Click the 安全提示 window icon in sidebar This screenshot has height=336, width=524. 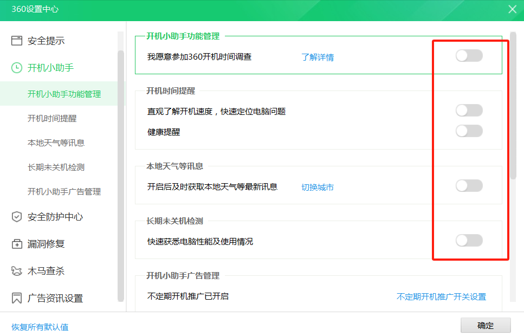click(17, 41)
